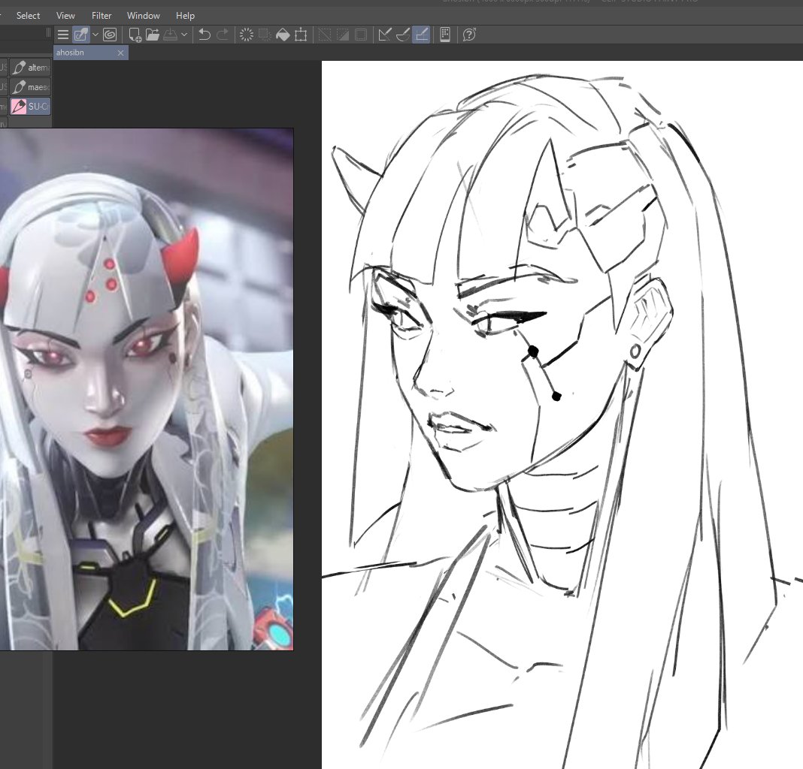Click the reference image of the white-haired character

coord(147,389)
